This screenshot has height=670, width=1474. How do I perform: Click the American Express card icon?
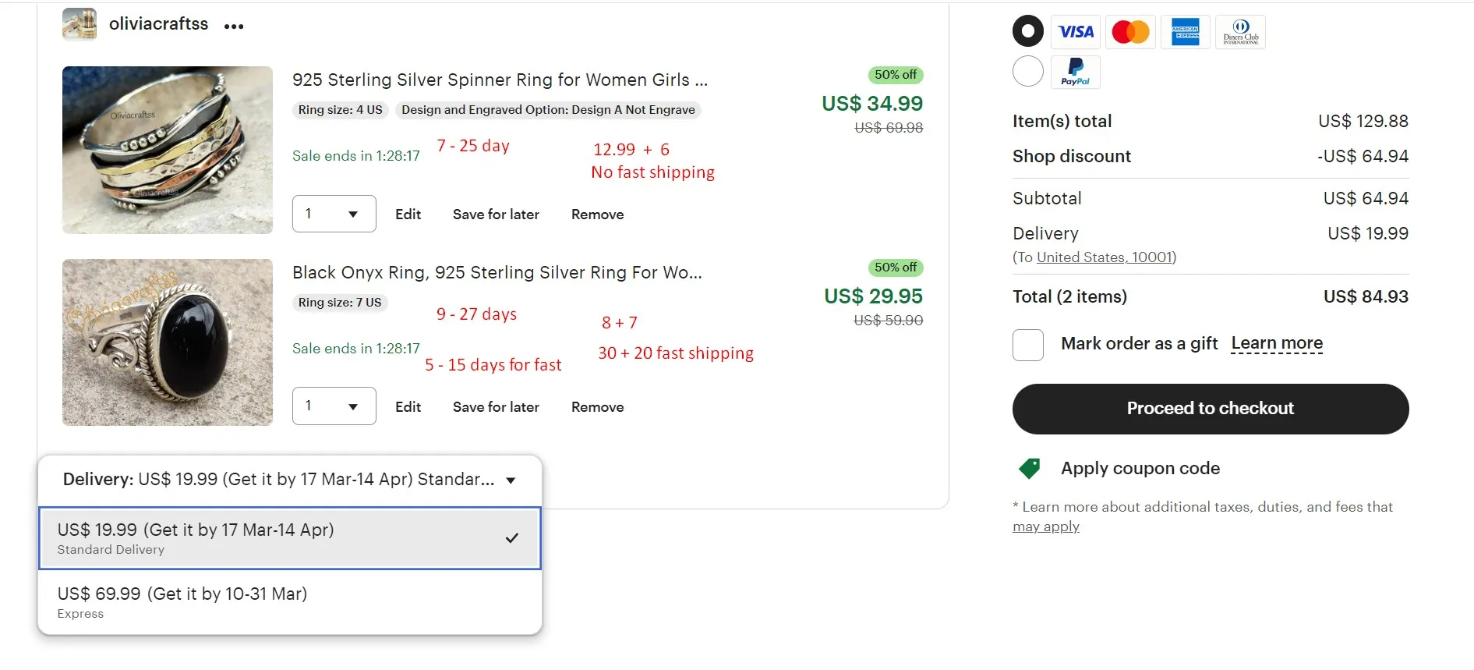coord(1185,32)
